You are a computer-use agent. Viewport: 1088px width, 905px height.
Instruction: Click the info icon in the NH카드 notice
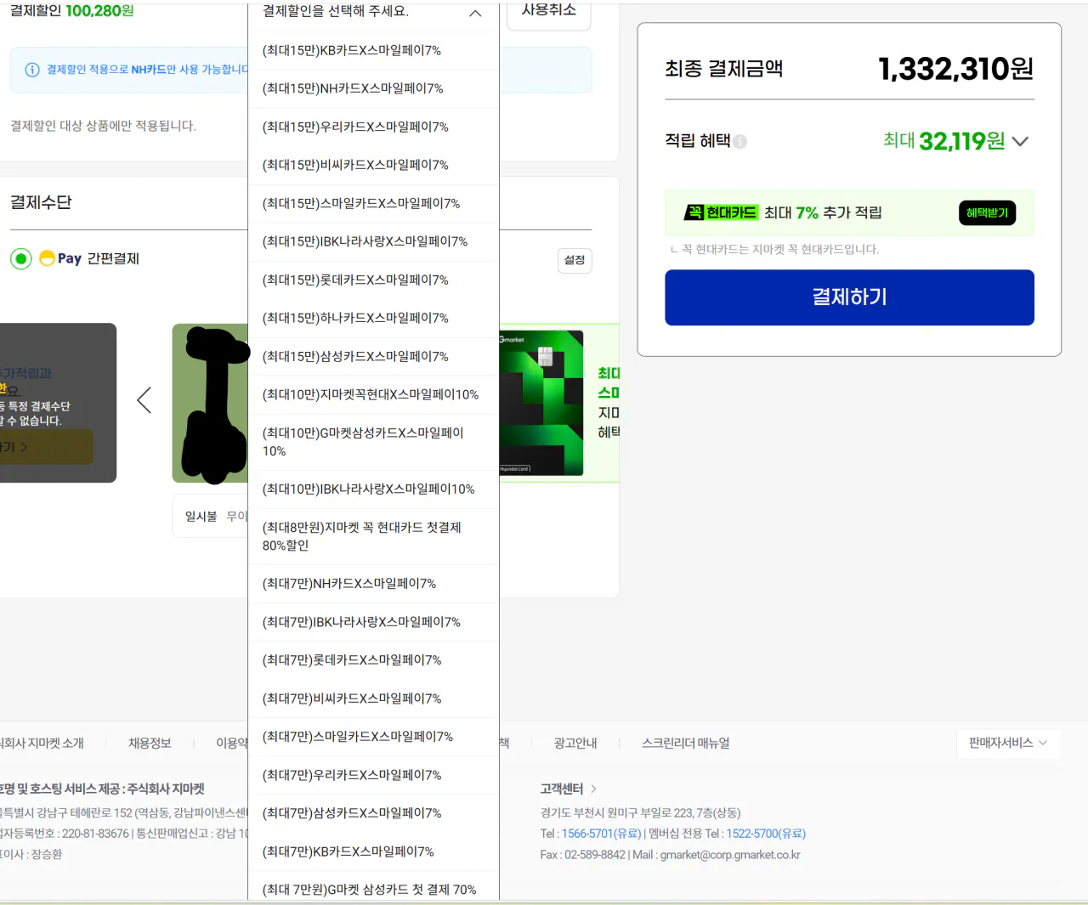[32, 70]
